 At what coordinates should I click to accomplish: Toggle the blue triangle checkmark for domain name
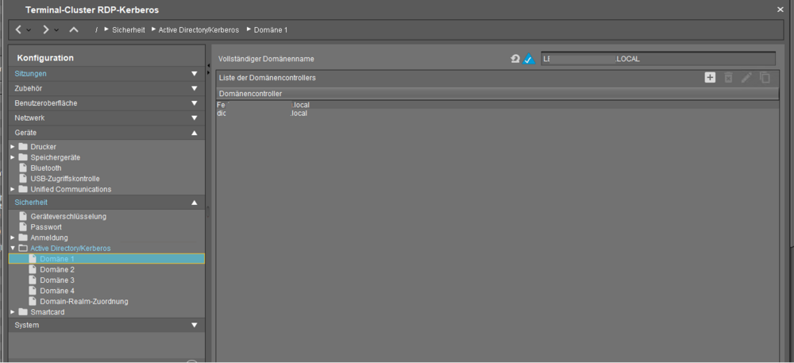(x=529, y=59)
